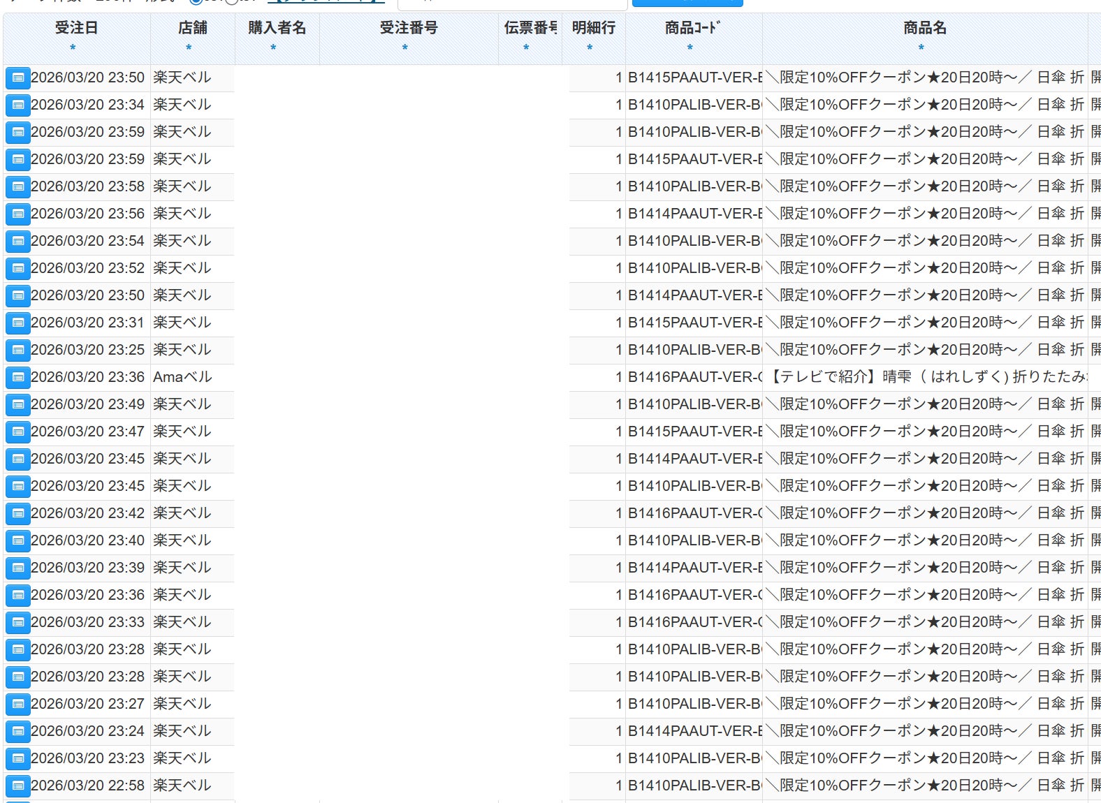Click date cell 2026/03/20 23:58

(88, 186)
